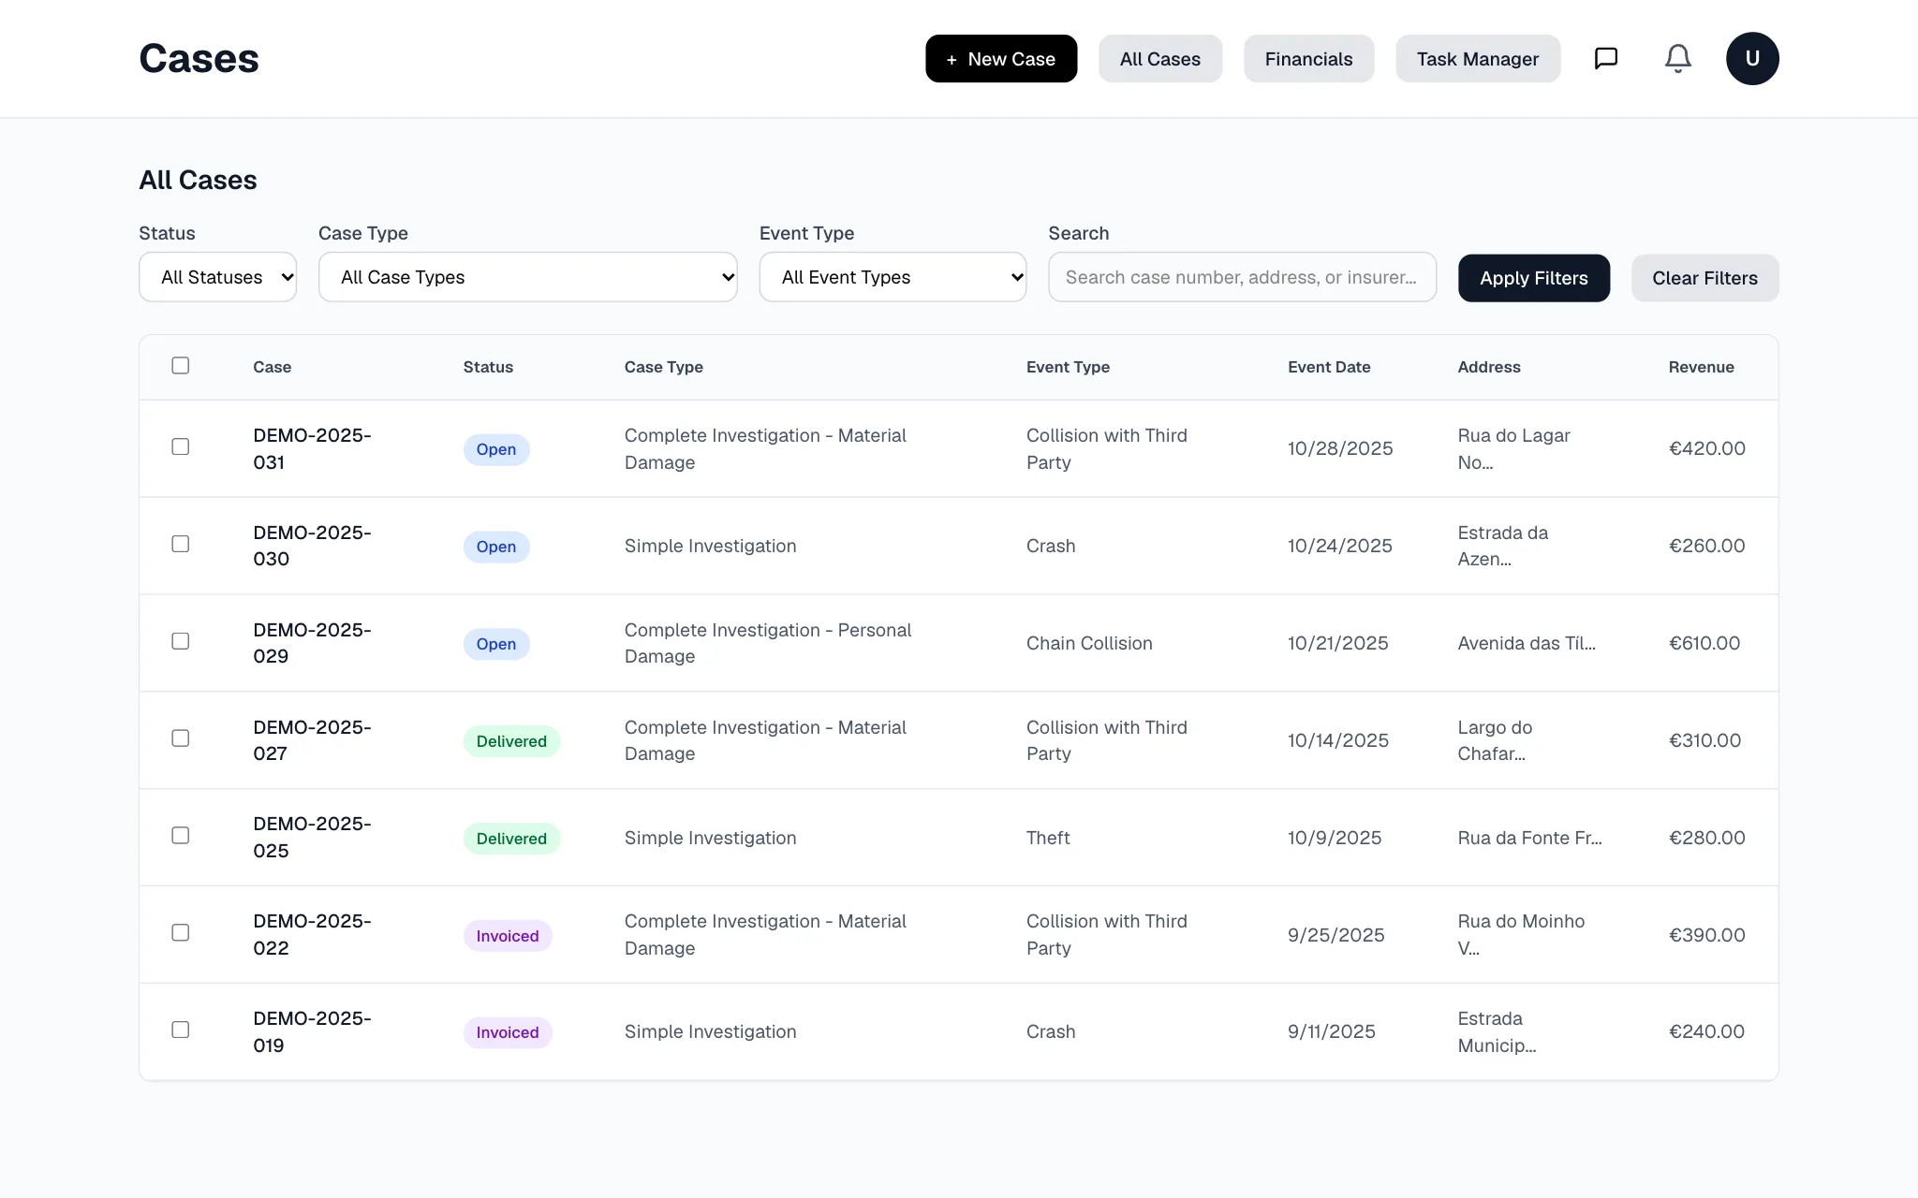This screenshot has height=1198, width=1918.
Task: Expand the All Case Types dropdown
Action: click(528, 277)
